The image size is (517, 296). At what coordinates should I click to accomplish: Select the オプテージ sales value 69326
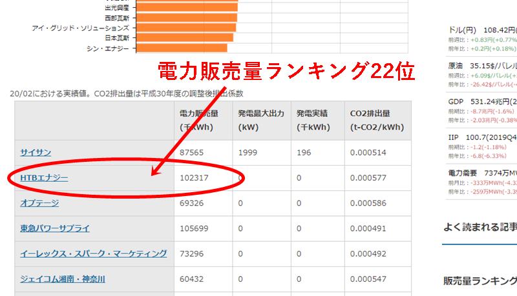point(191,203)
